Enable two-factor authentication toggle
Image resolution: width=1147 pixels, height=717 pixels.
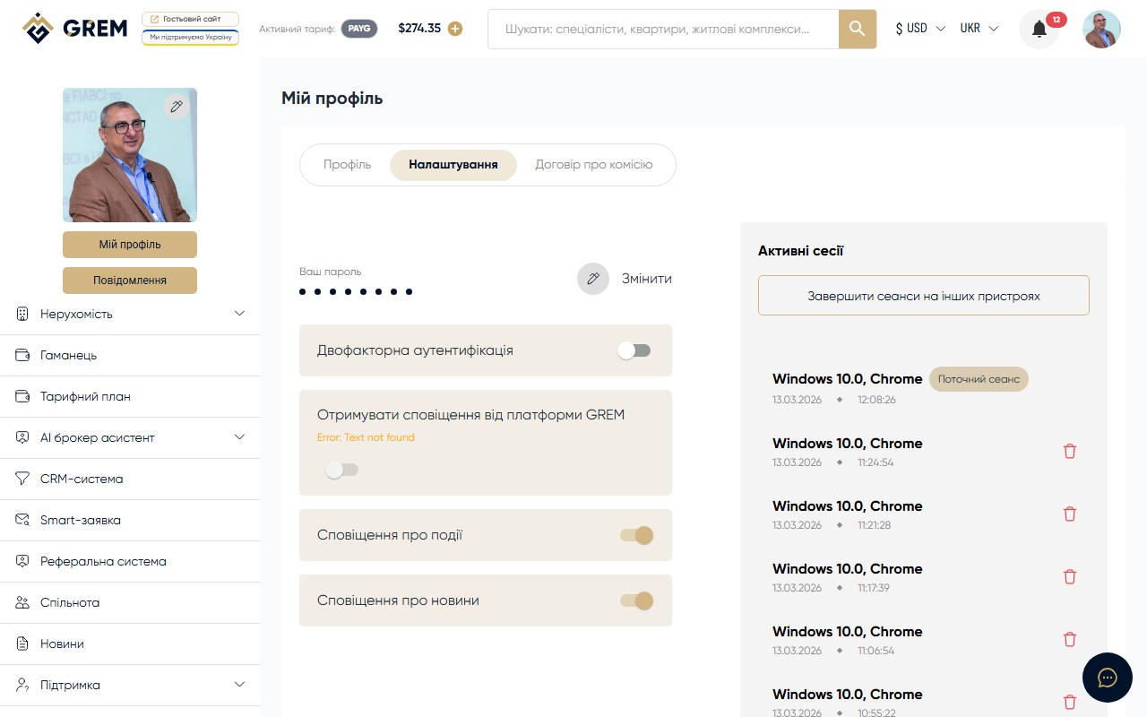coord(634,350)
